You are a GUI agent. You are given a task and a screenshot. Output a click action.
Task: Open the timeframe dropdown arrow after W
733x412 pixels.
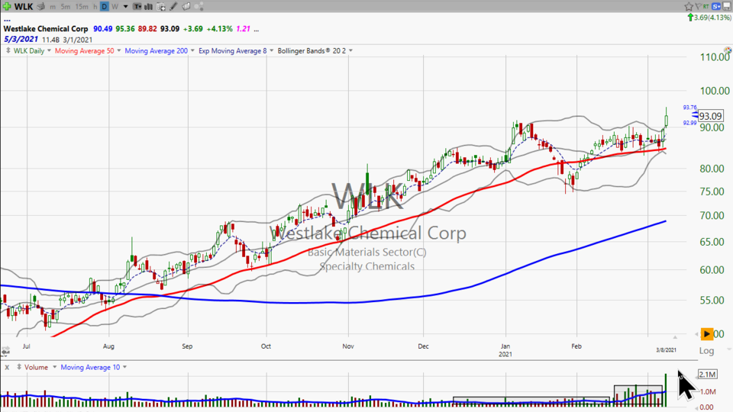[125, 7]
